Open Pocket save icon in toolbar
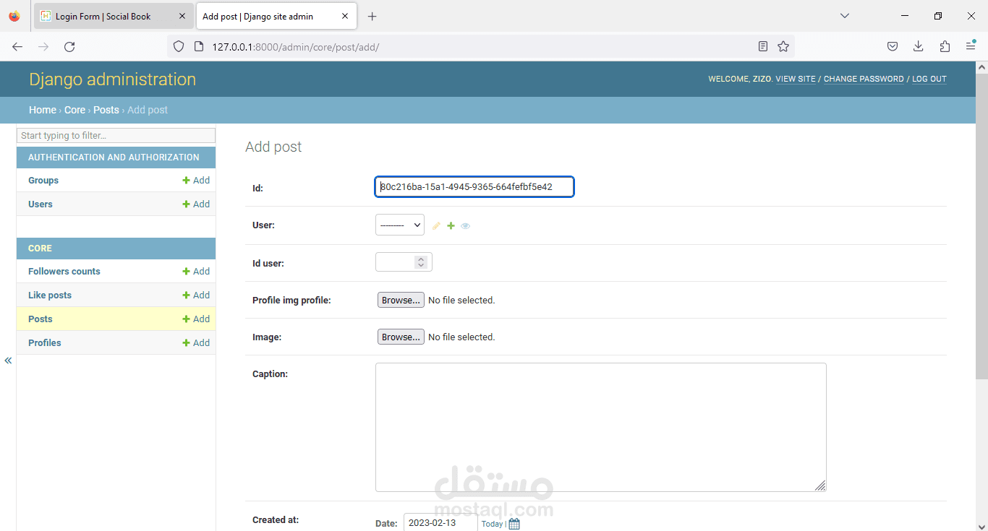This screenshot has width=988, height=531. 893,46
